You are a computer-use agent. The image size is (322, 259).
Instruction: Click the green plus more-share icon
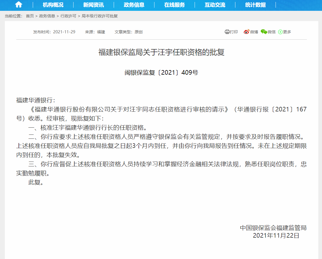(x=280, y=32)
